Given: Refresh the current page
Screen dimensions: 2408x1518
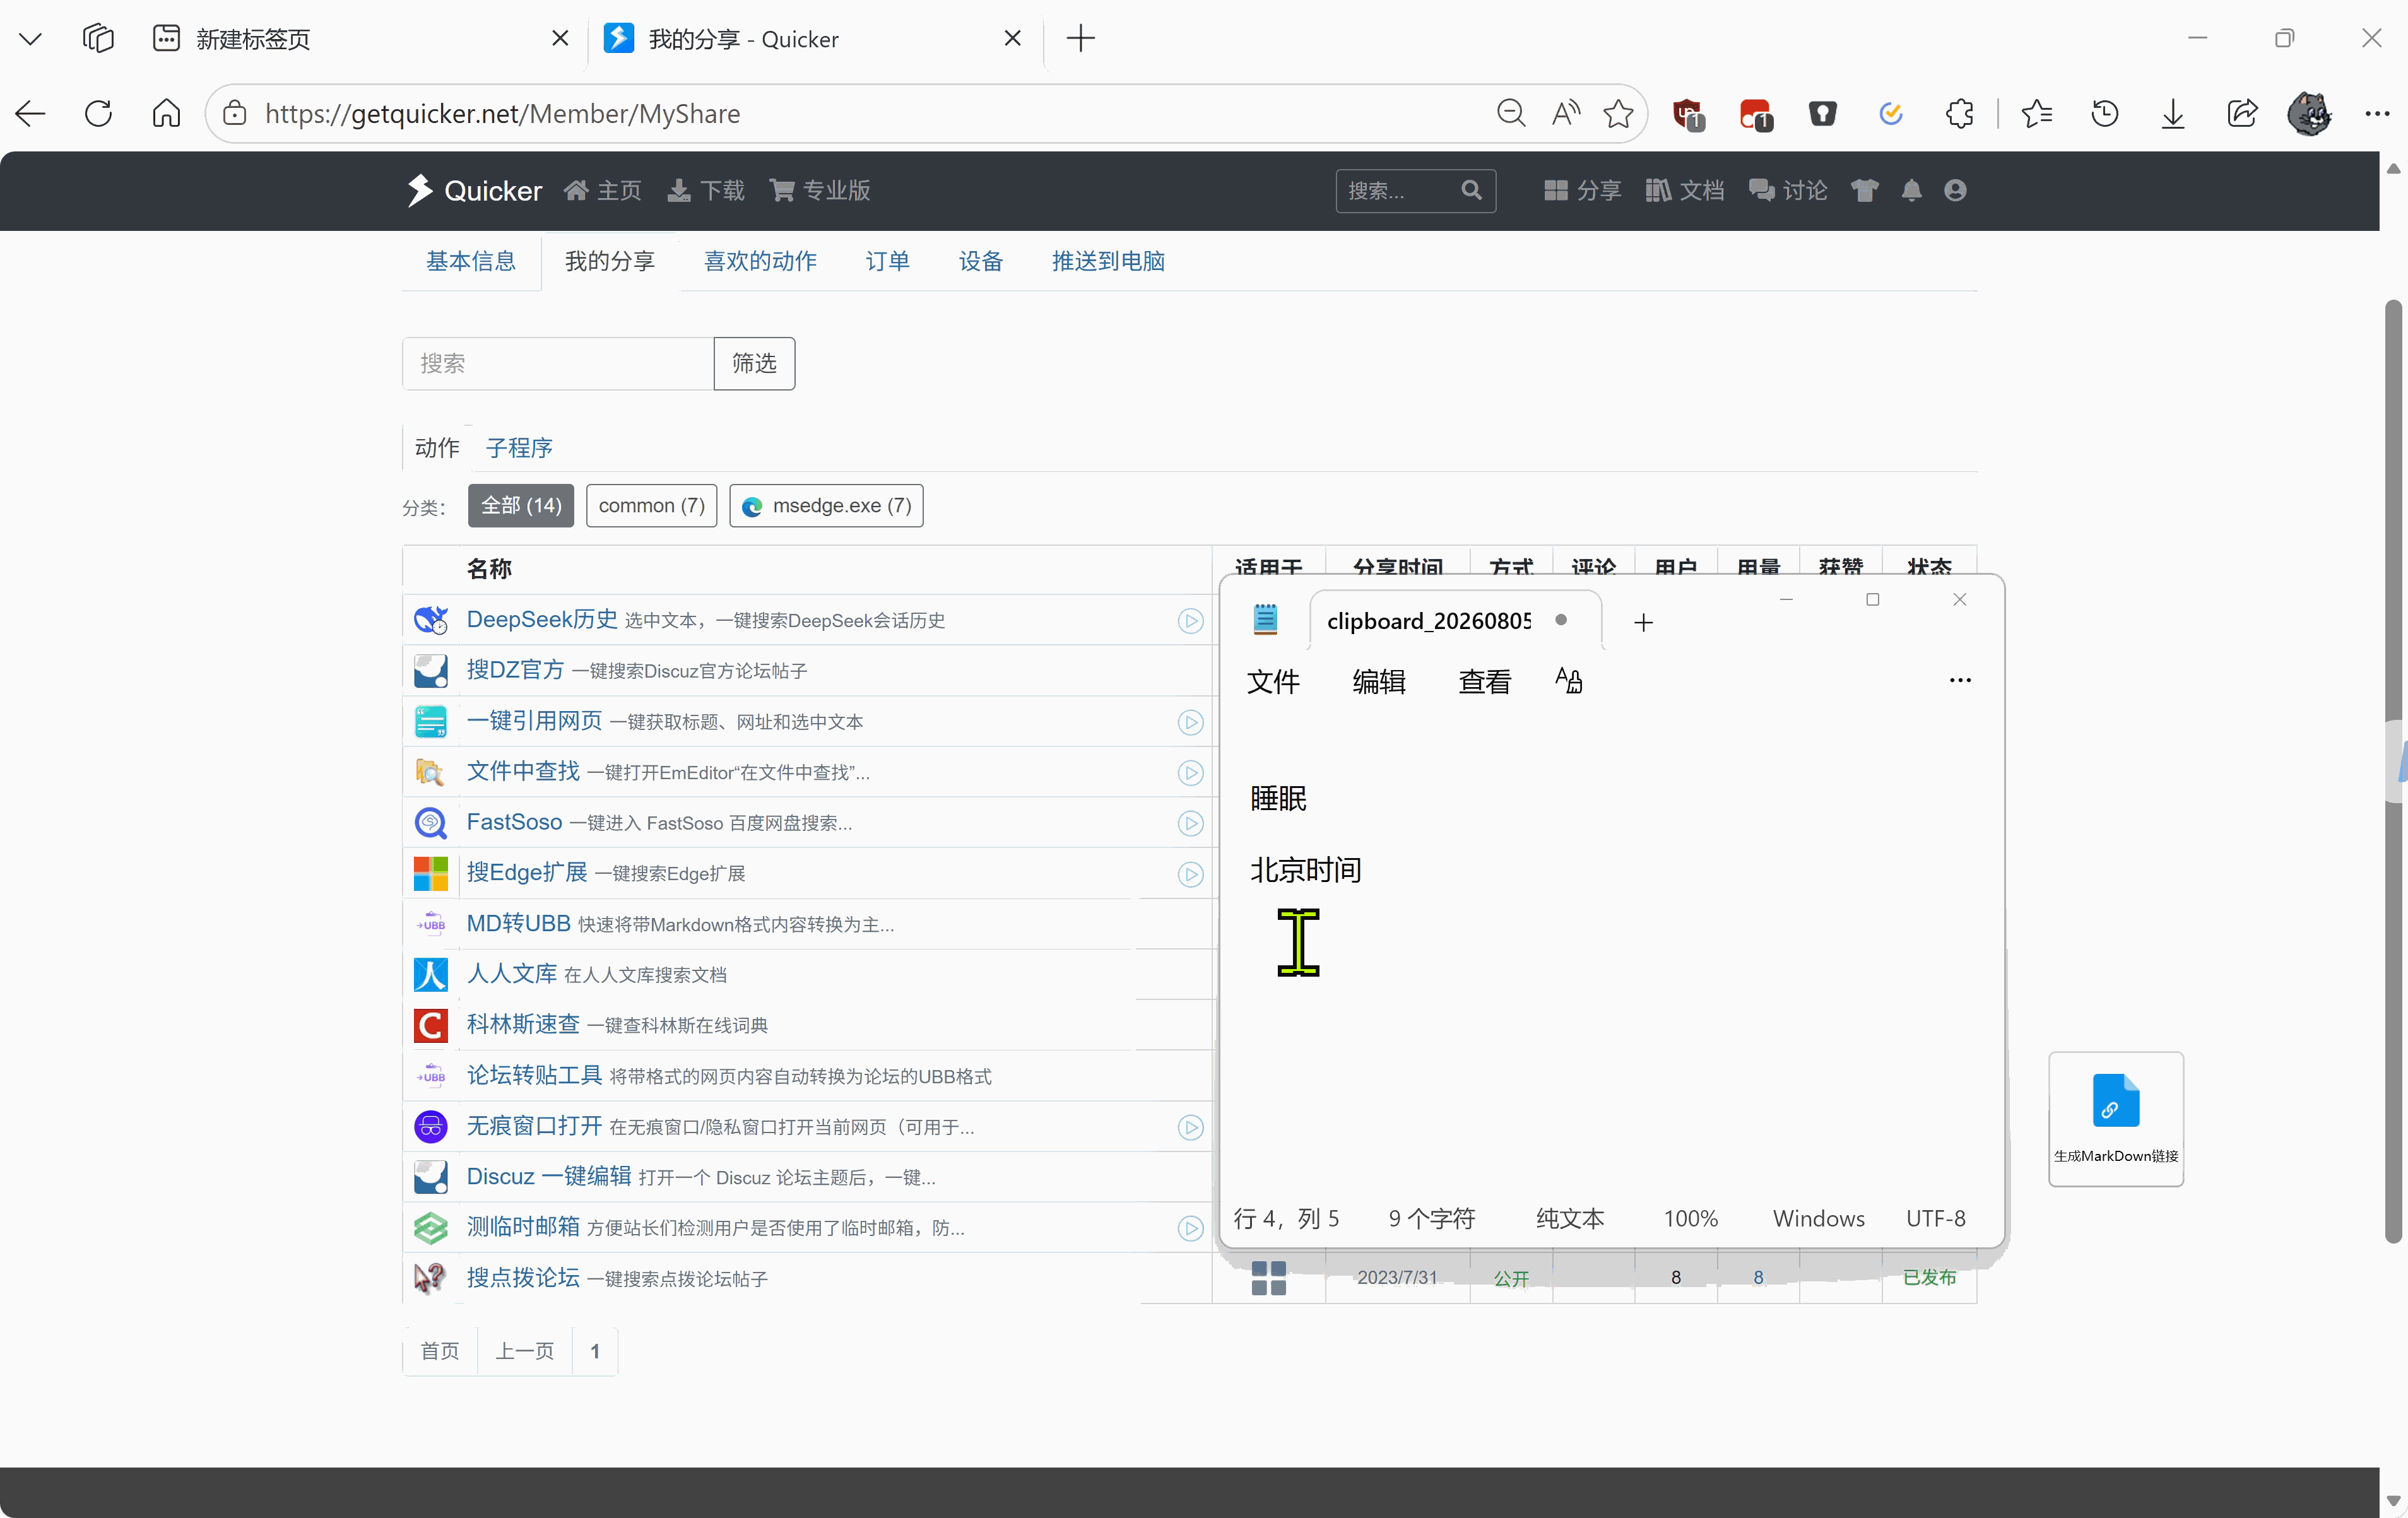Looking at the screenshot, I should (x=98, y=114).
